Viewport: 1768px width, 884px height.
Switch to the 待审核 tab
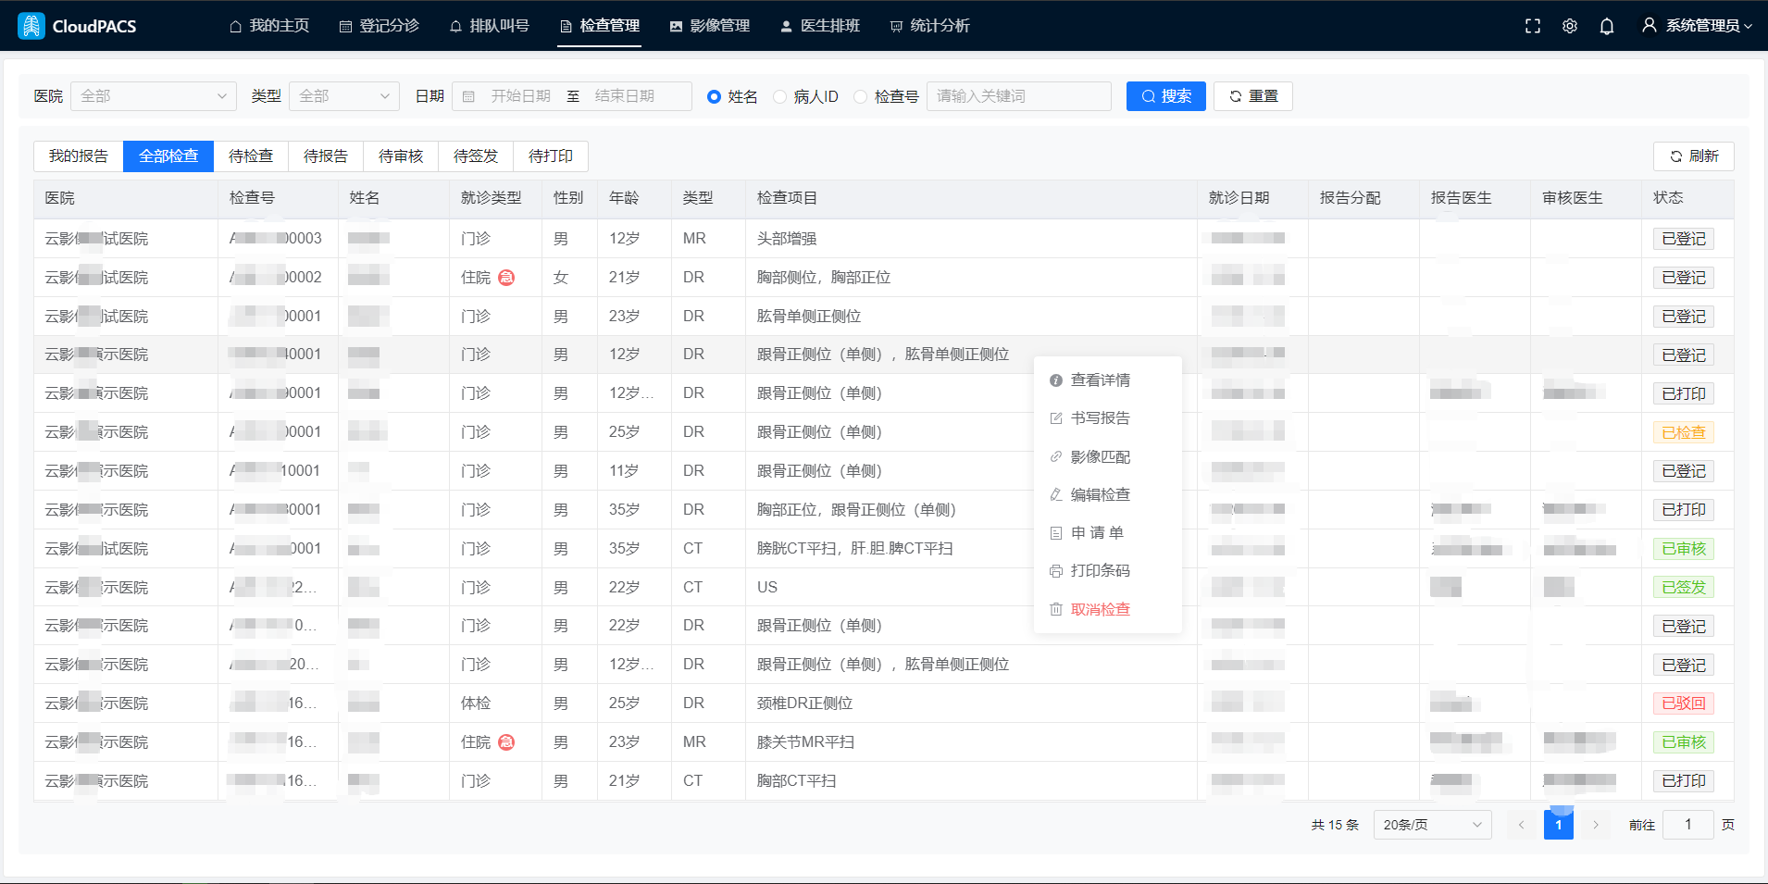[x=401, y=156]
